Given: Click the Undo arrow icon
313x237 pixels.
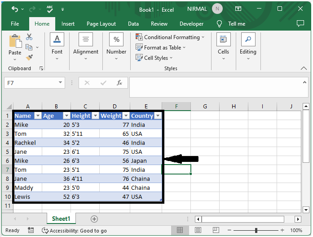Looking at the screenshot, I should pyautogui.click(x=15, y=9).
